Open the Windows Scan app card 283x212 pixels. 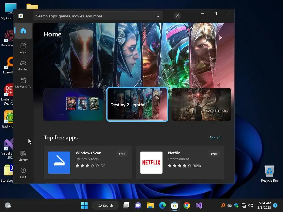88,163
